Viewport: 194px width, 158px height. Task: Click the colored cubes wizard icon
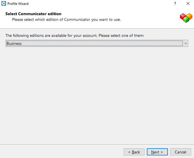pos(186,18)
